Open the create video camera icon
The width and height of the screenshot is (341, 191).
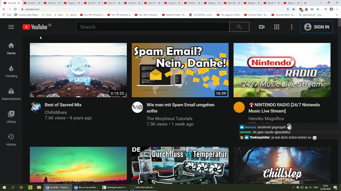coord(262,27)
